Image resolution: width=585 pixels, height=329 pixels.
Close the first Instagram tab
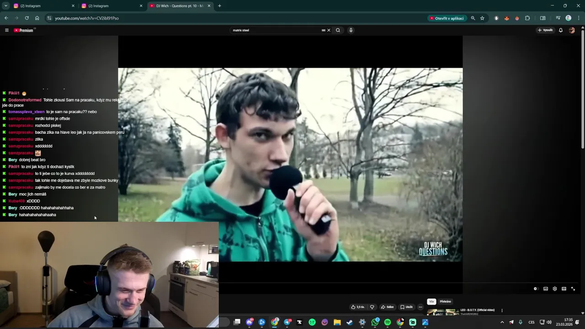pyautogui.click(x=73, y=6)
